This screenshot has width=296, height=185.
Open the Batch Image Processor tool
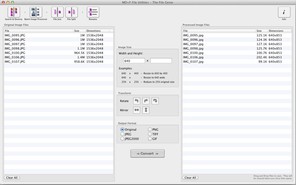(36, 12)
